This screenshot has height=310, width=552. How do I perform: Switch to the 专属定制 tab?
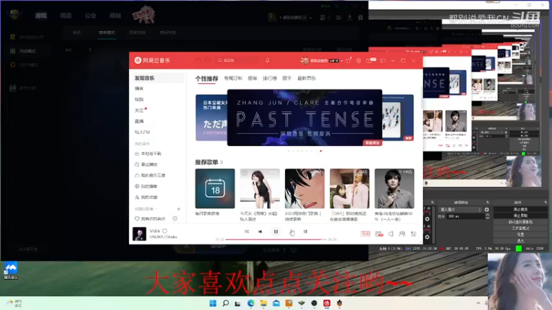coord(233,79)
